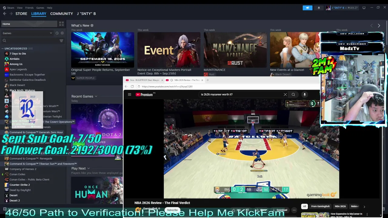
Task: Open the Help menu
Action: 49,8
